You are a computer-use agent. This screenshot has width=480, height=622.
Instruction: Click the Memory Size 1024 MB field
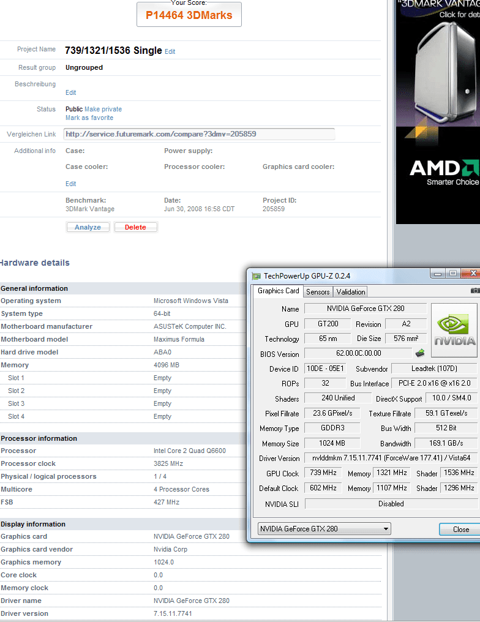(x=332, y=443)
